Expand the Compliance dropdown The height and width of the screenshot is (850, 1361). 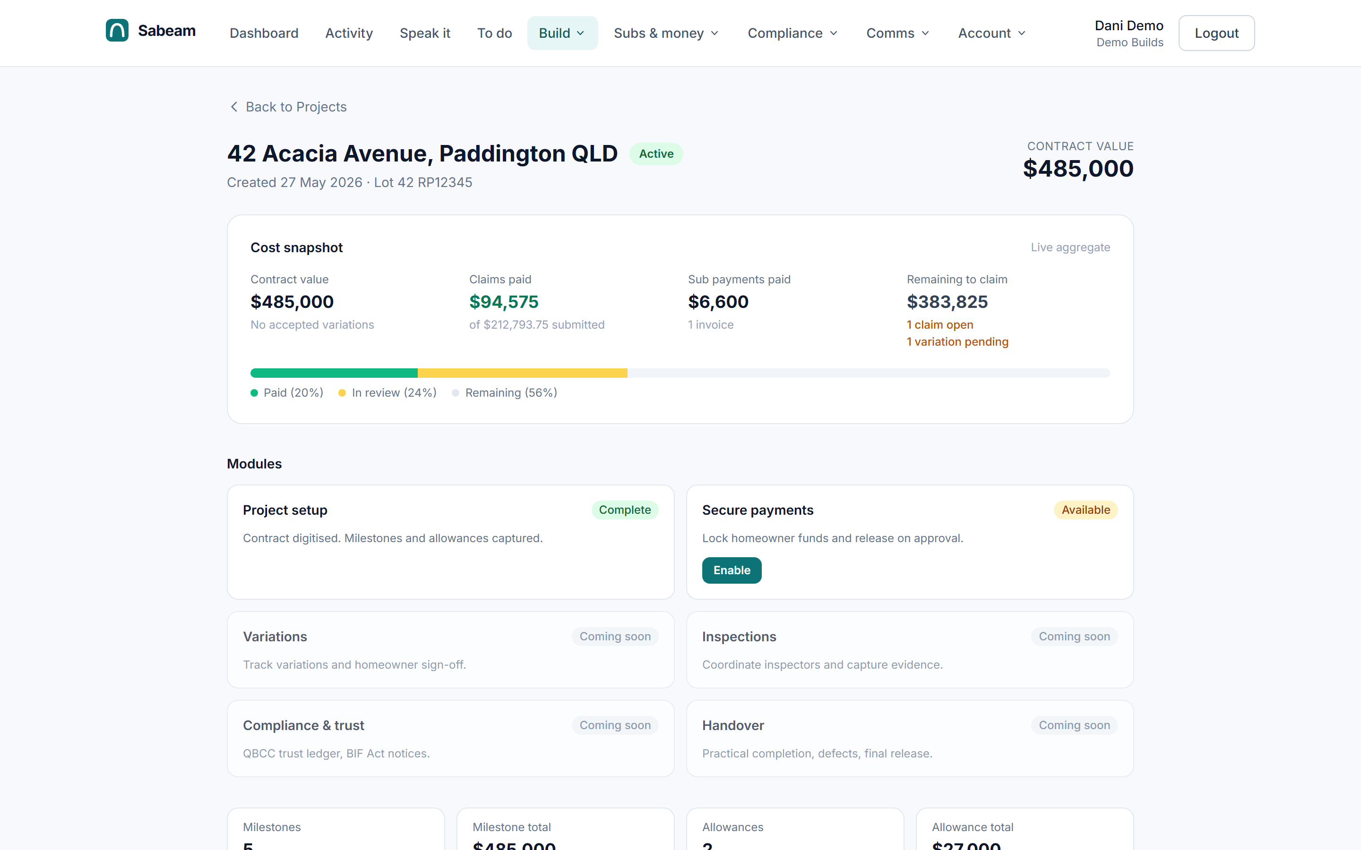(x=792, y=33)
